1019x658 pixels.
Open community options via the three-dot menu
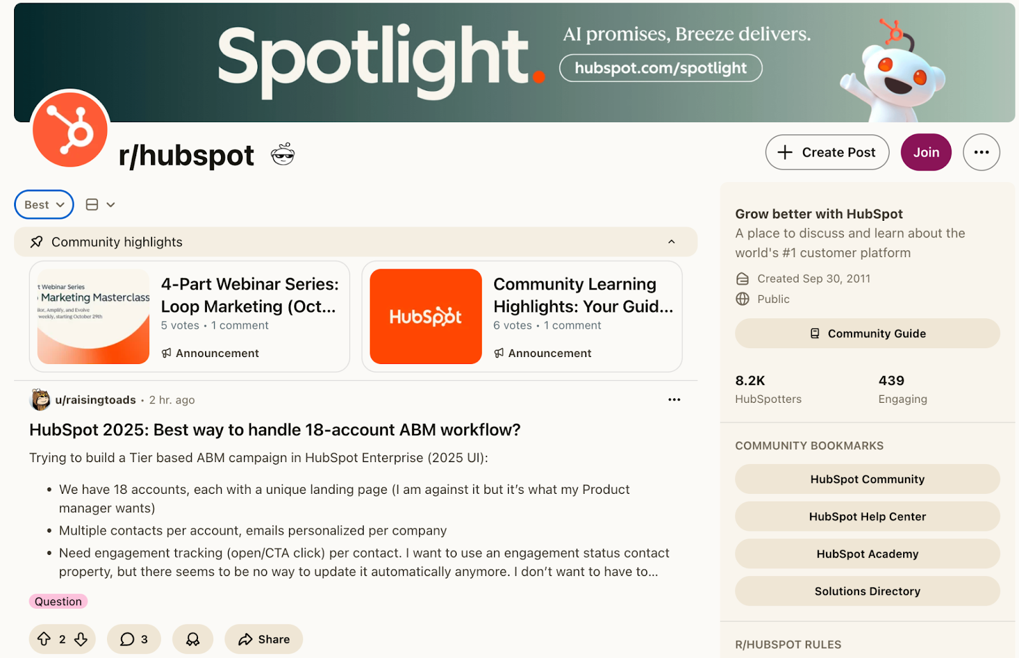[x=981, y=152]
